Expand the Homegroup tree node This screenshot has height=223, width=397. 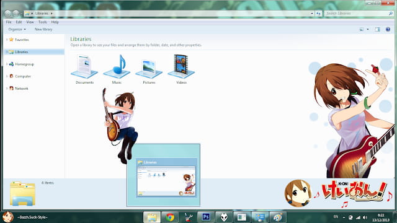click(7, 64)
